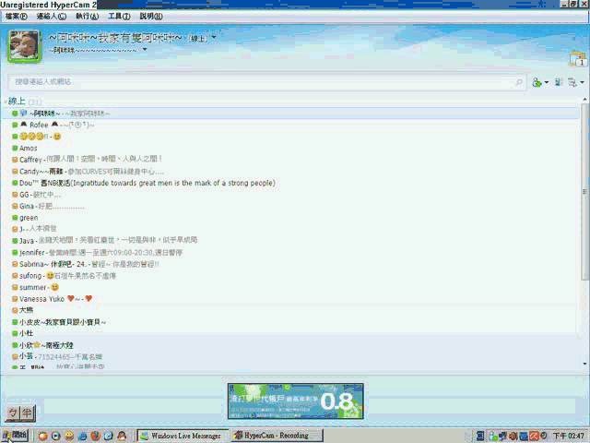Select contact Sabrina~
Screen dimensions: 590x443
(x=86, y=264)
